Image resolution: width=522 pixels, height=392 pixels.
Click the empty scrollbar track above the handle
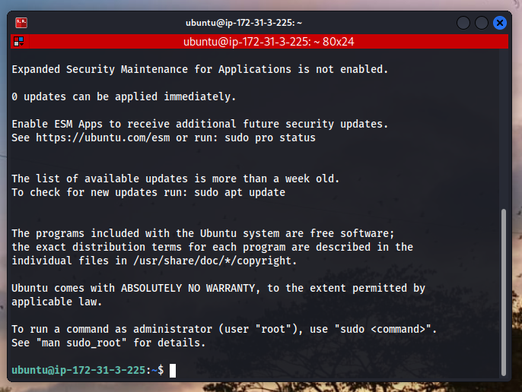(x=504, y=129)
